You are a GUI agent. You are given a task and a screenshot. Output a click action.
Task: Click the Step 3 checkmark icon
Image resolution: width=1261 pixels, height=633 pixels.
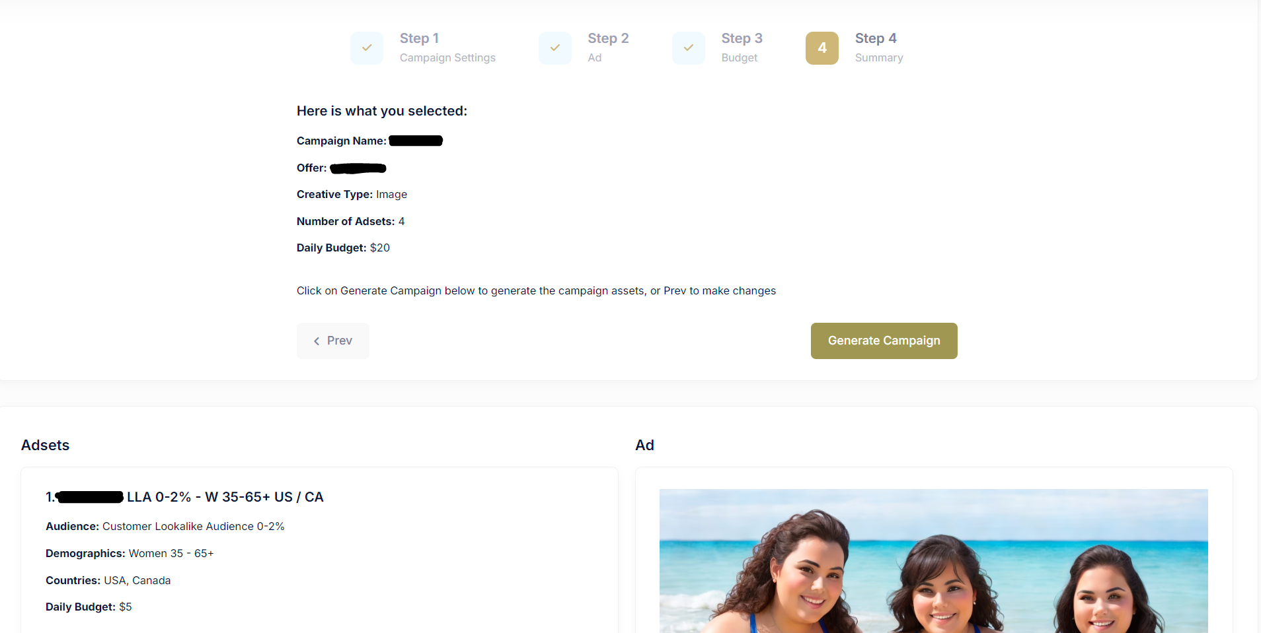[x=689, y=48]
